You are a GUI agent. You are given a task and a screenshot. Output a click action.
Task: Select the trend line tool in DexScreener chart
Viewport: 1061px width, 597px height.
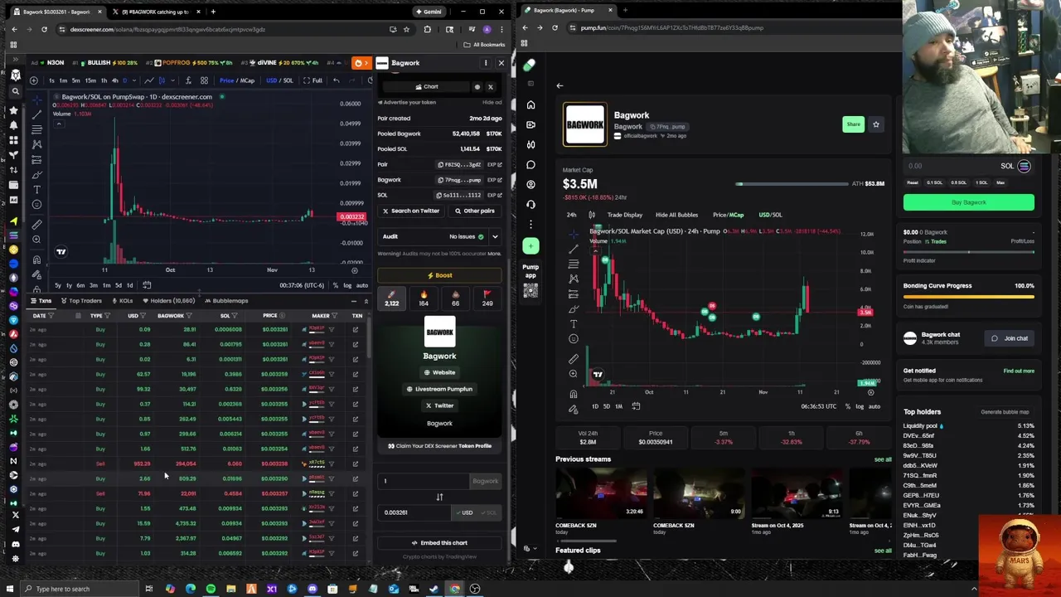[x=36, y=113]
